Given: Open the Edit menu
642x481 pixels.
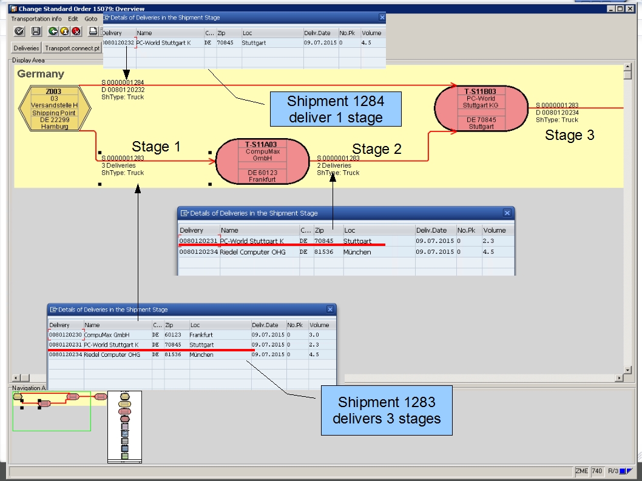Looking at the screenshot, I should tap(73, 19).
